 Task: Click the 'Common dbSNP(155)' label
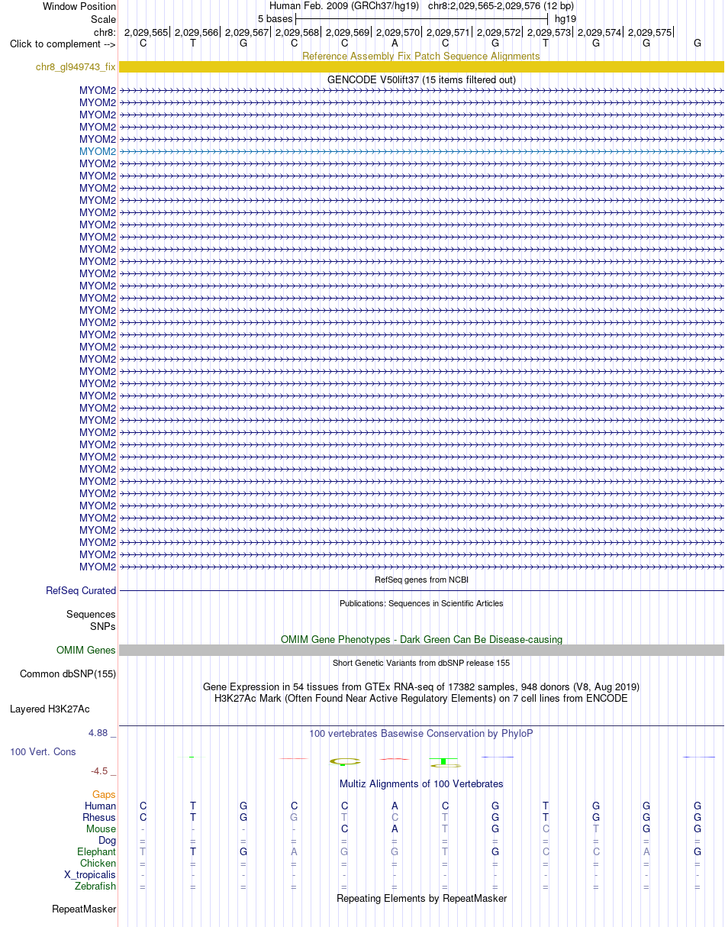[68, 674]
